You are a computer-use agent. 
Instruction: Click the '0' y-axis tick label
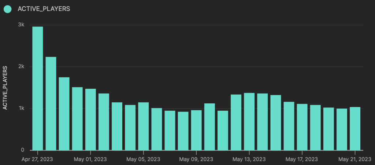(x=23, y=150)
